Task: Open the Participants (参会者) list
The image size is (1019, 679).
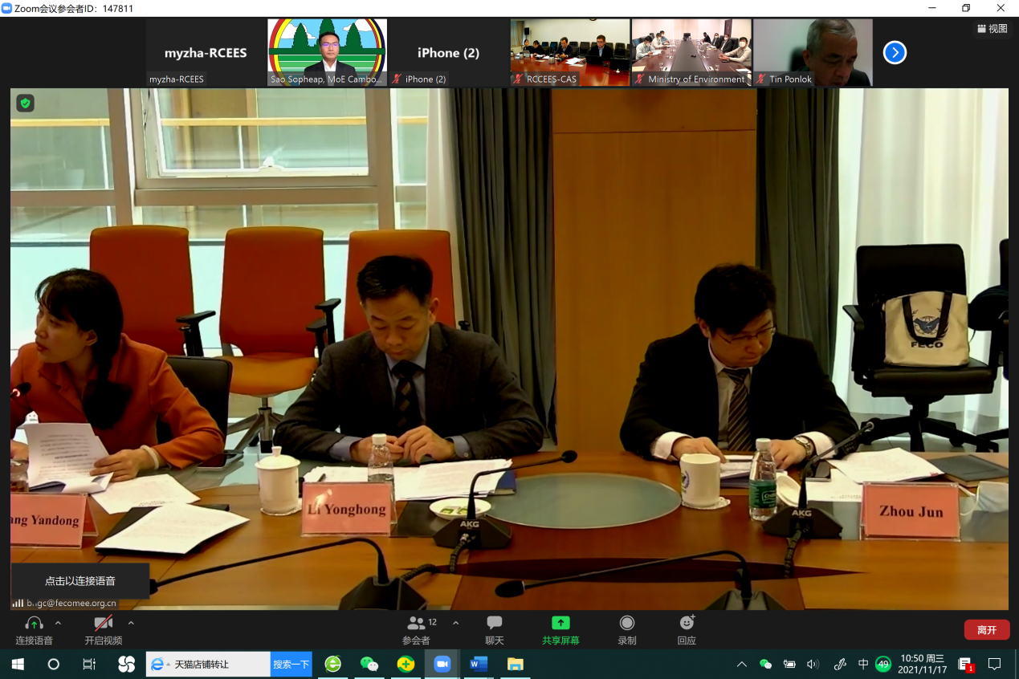Action: [417, 629]
